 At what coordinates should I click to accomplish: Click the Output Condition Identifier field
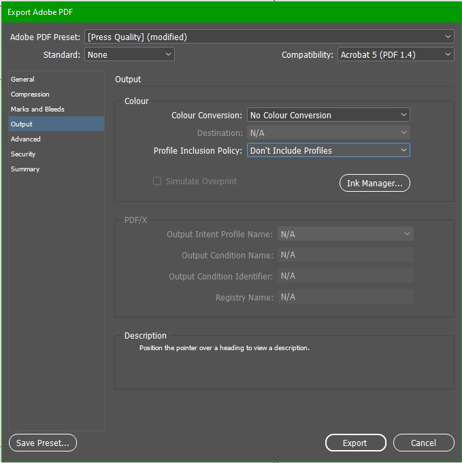click(345, 276)
